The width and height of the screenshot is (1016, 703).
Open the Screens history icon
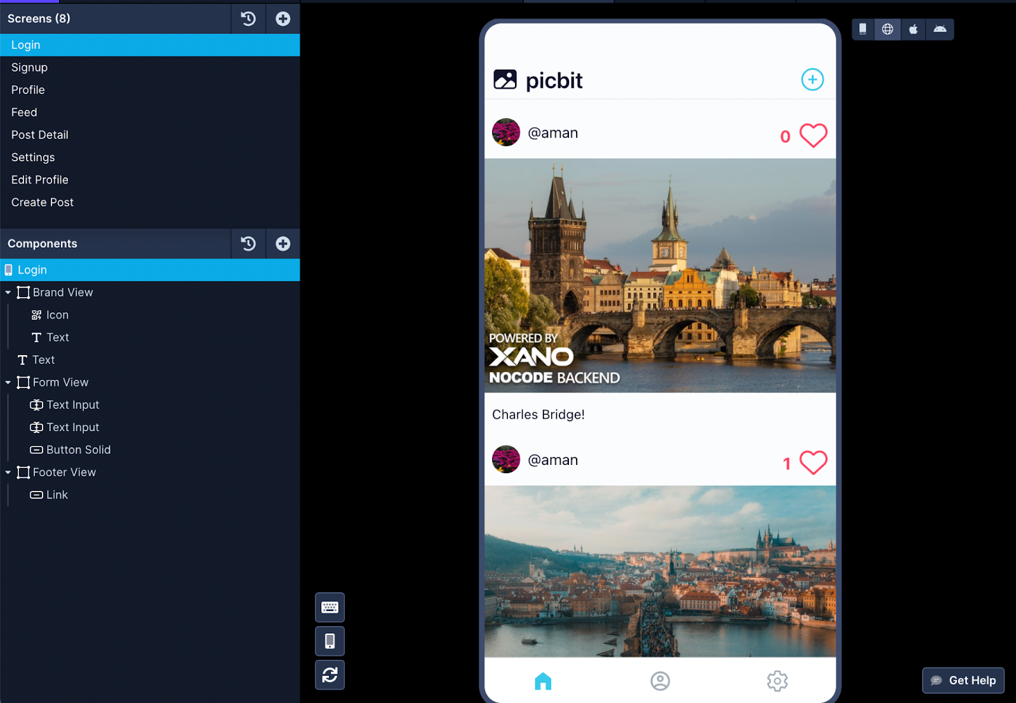point(248,18)
